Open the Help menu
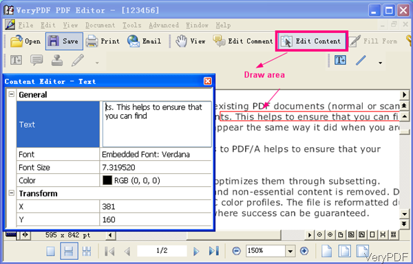 point(223,25)
